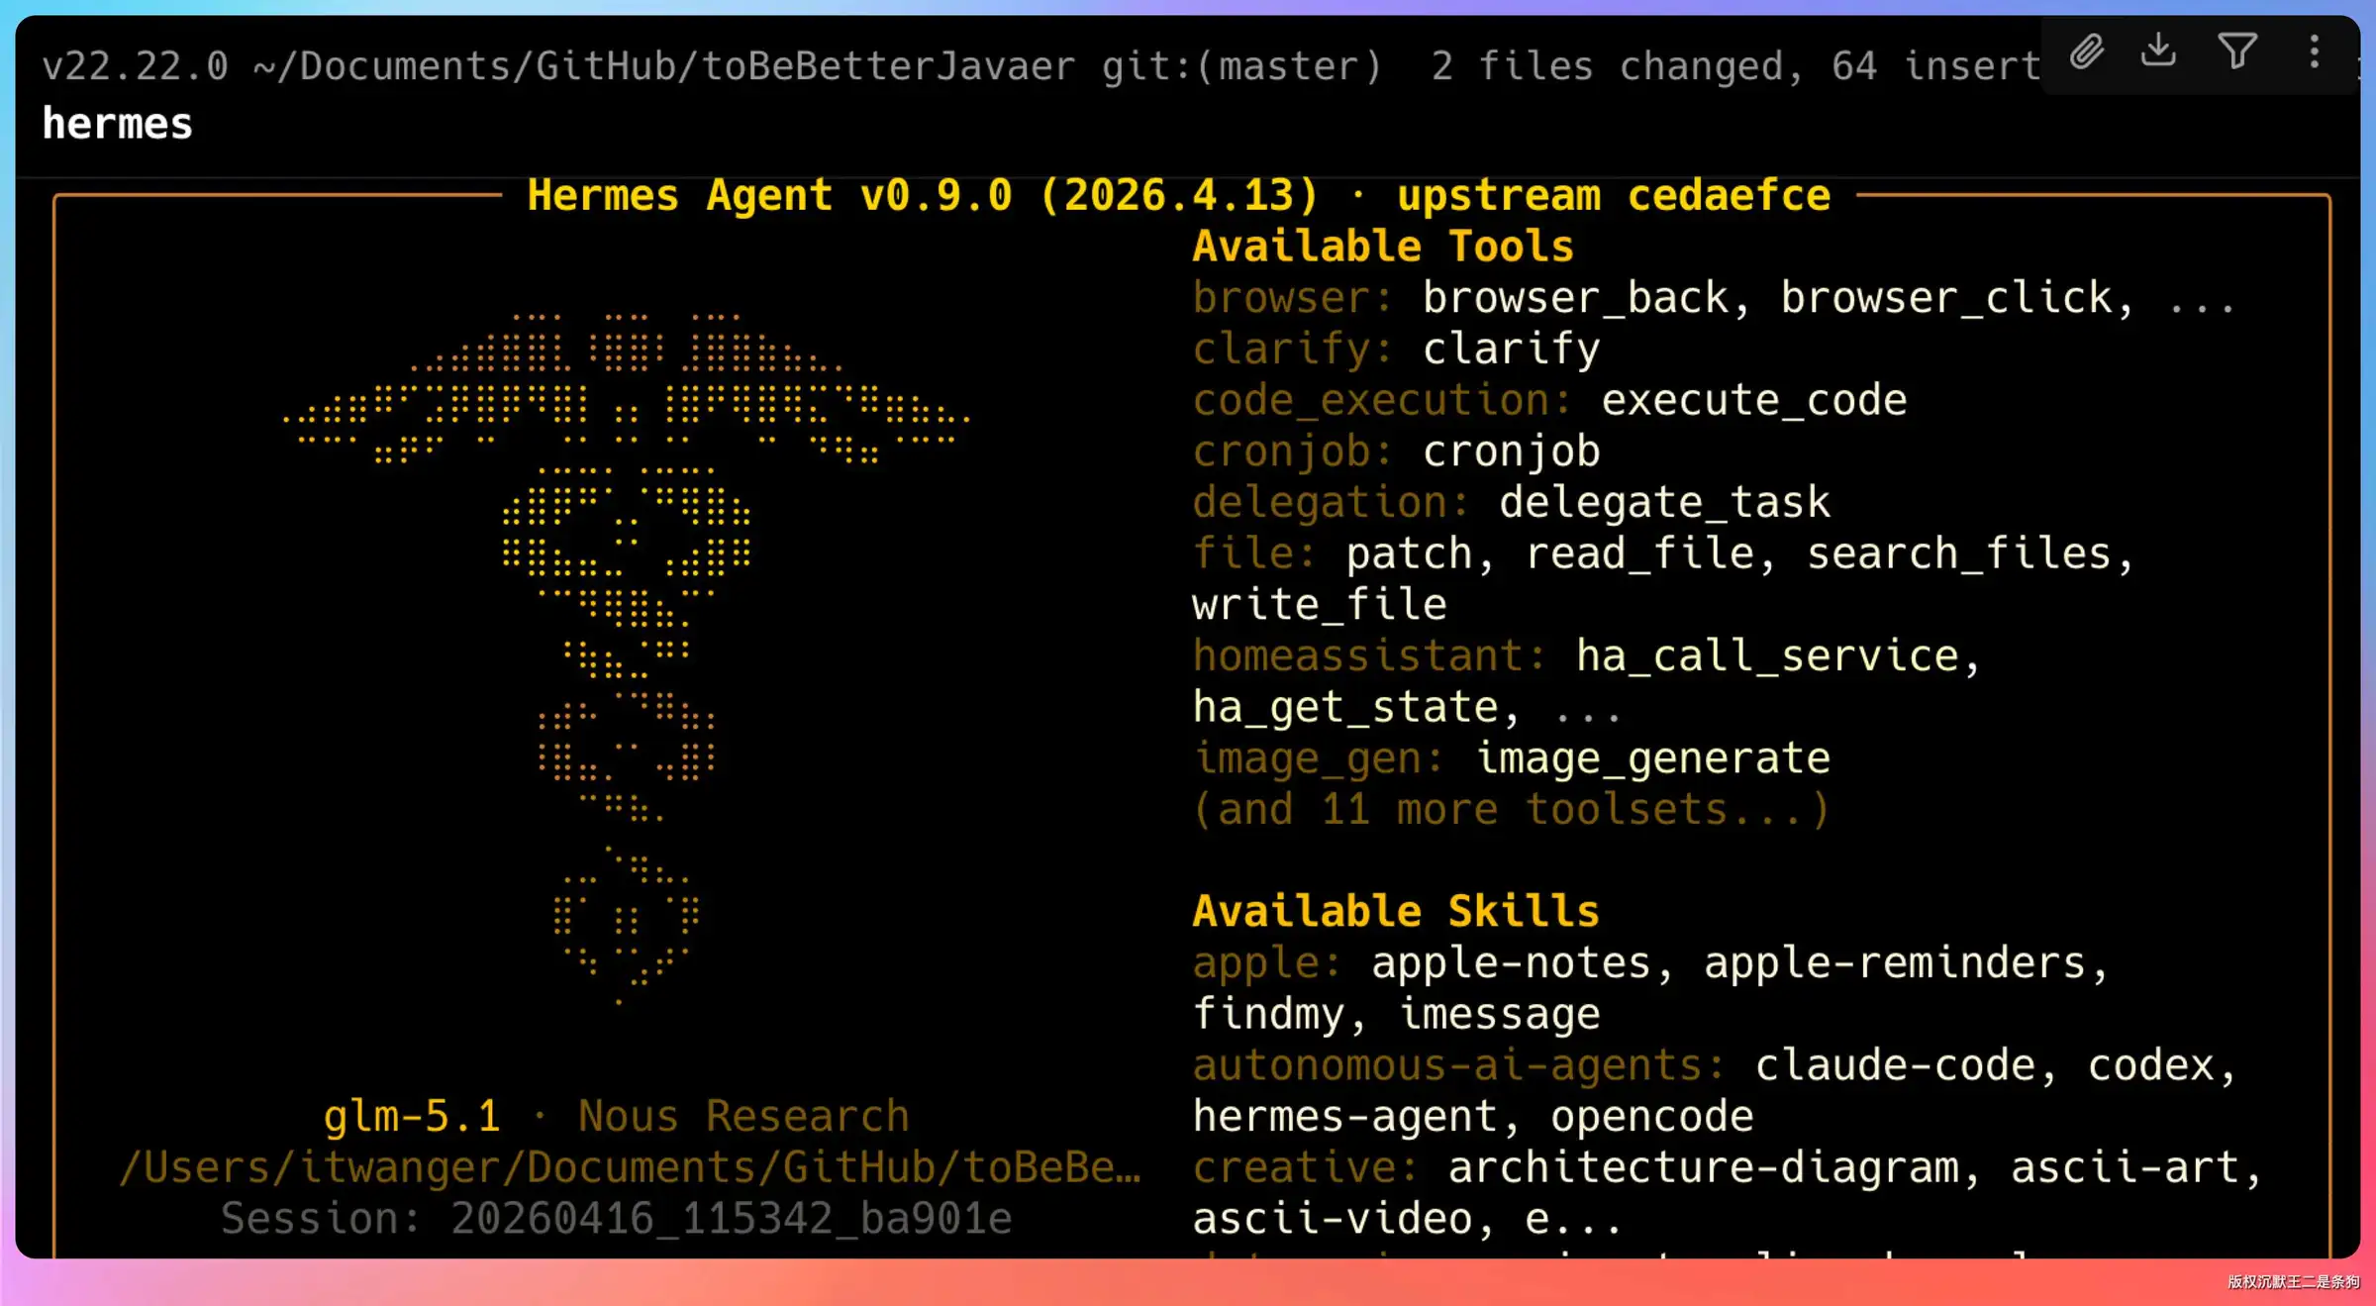
Task: Click the 'Available Skills' heading
Action: pos(1395,911)
